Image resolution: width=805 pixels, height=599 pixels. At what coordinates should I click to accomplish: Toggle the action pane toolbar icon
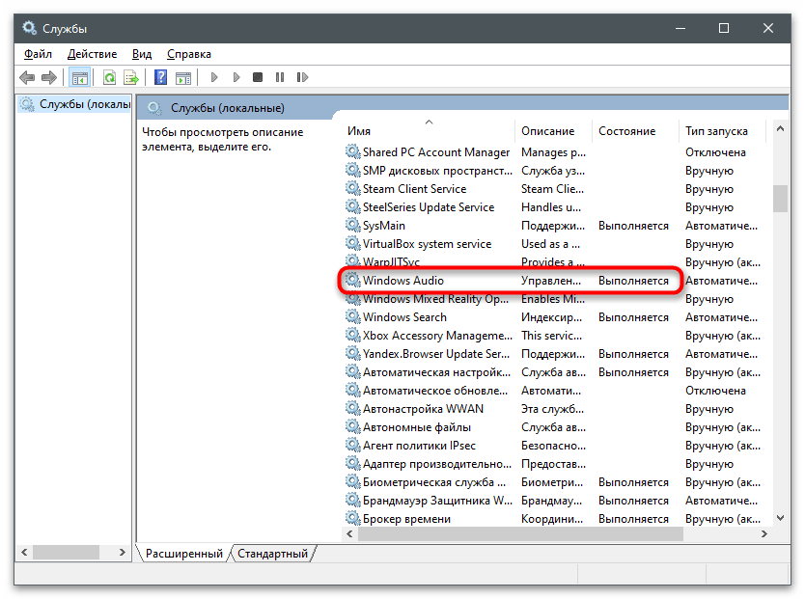click(183, 77)
